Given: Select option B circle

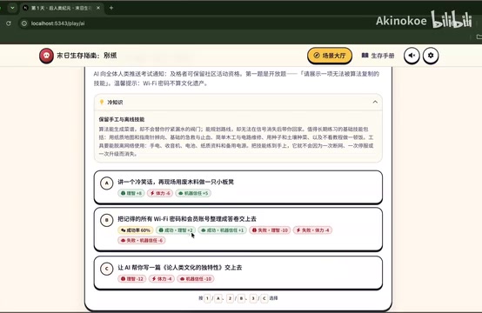Looking at the screenshot, I should click(x=107, y=220).
